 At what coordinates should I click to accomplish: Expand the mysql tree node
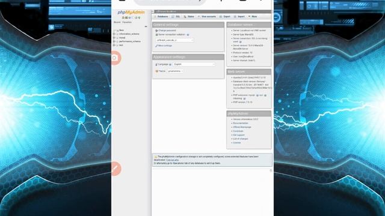pos(114,38)
